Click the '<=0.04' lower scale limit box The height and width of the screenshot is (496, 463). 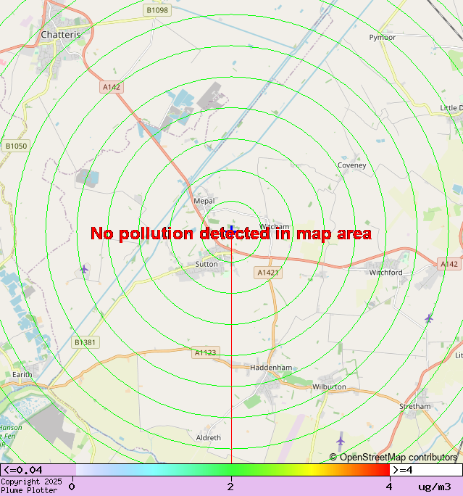(38, 470)
